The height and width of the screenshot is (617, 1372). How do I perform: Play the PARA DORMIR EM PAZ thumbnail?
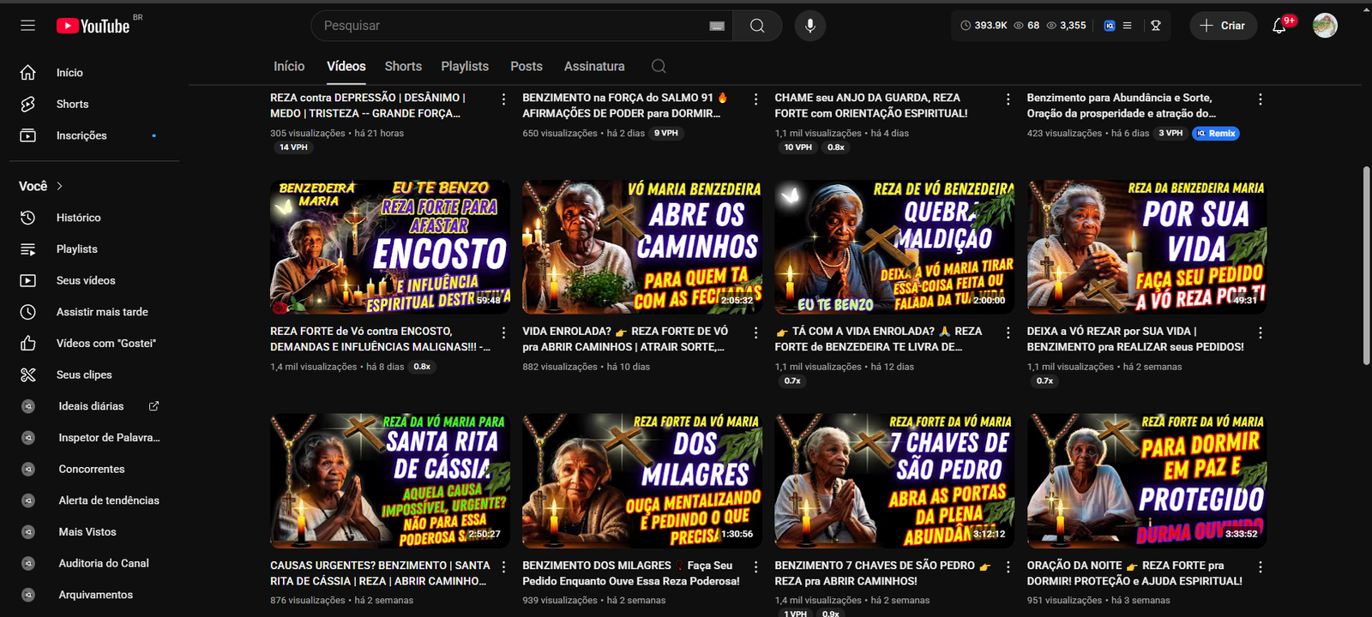click(1146, 481)
